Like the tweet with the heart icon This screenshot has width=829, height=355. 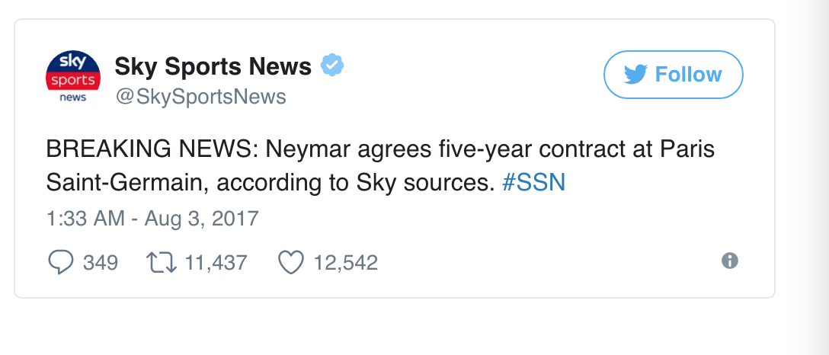tap(291, 263)
